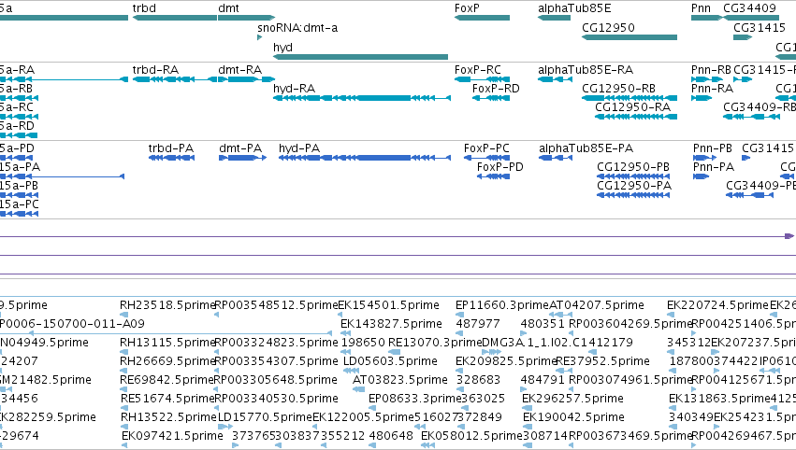This screenshot has height=450, width=796.
Task: Click the Pnn-RB transcript label
Action: click(x=711, y=70)
